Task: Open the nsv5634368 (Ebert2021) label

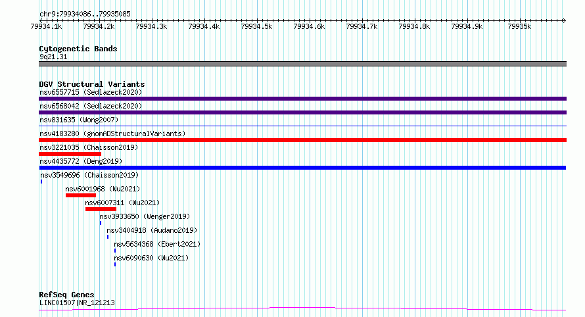Action: (x=157, y=244)
